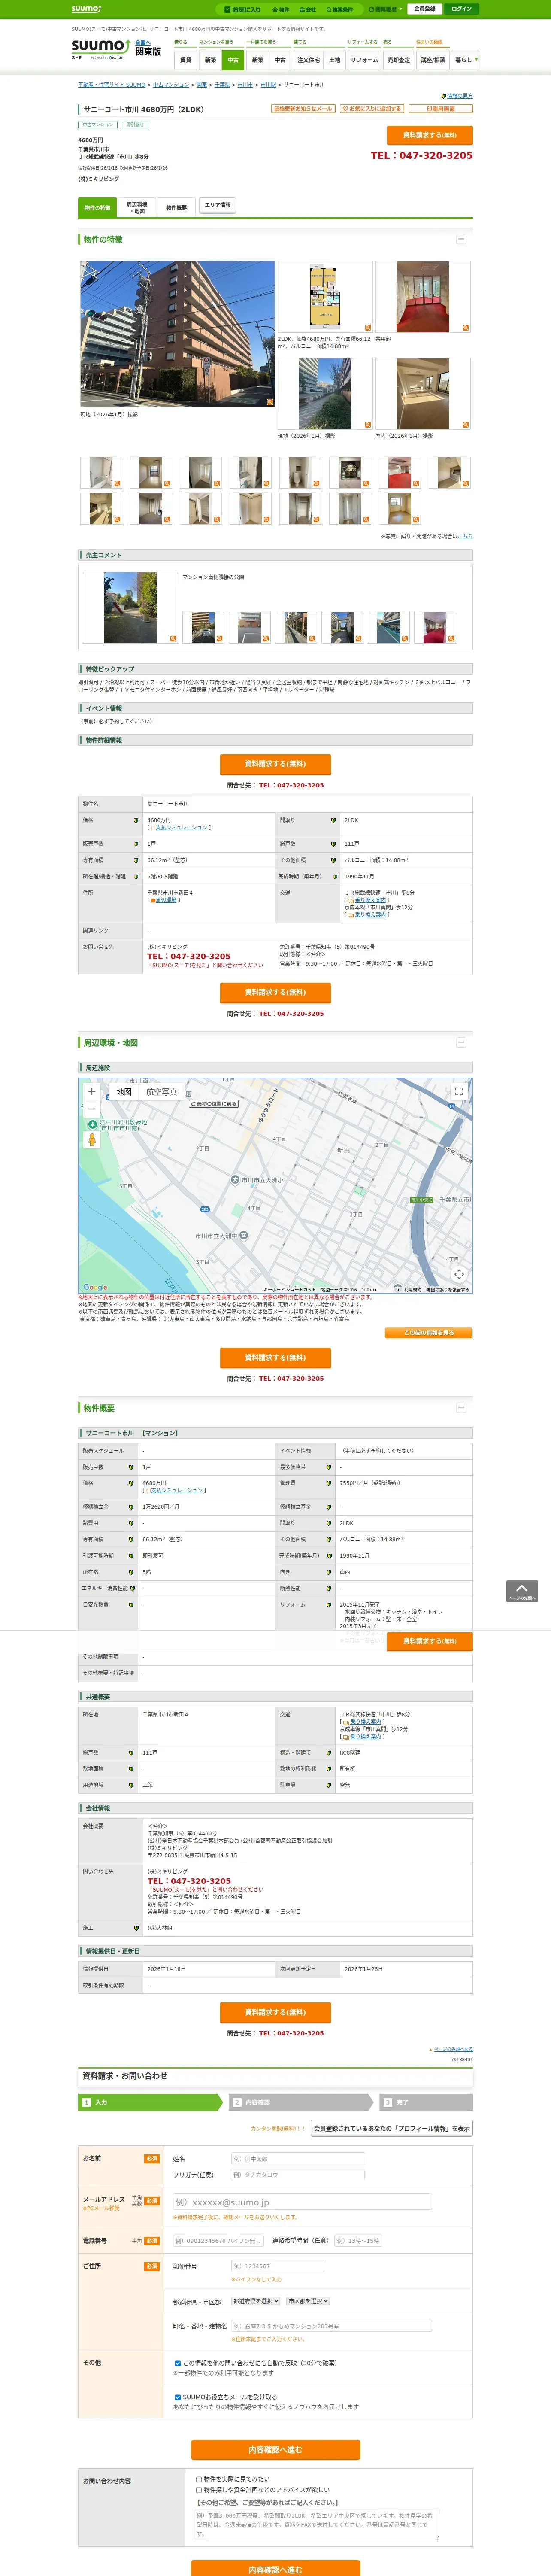Image resolution: width=551 pixels, height=2576 pixels.
Task: Switch to the 物件概要 tab
Action: click(176, 208)
